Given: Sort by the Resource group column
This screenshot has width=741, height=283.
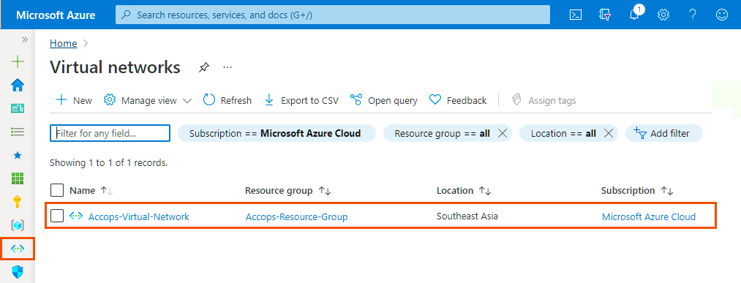Looking at the screenshot, I should click(x=287, y=190).
